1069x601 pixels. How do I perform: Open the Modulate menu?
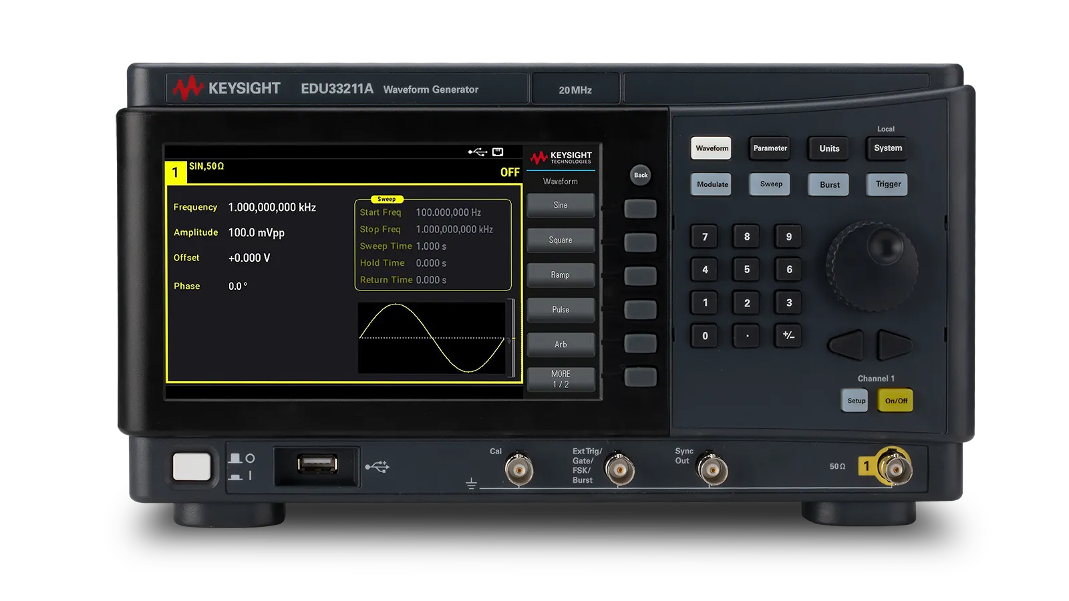(x=711, y=184)
